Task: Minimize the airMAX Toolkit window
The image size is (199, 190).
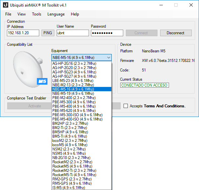Action: tap(161, 5)
